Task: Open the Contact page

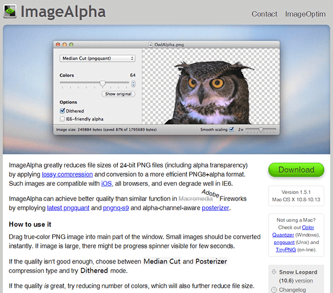Action: point(264,14)
